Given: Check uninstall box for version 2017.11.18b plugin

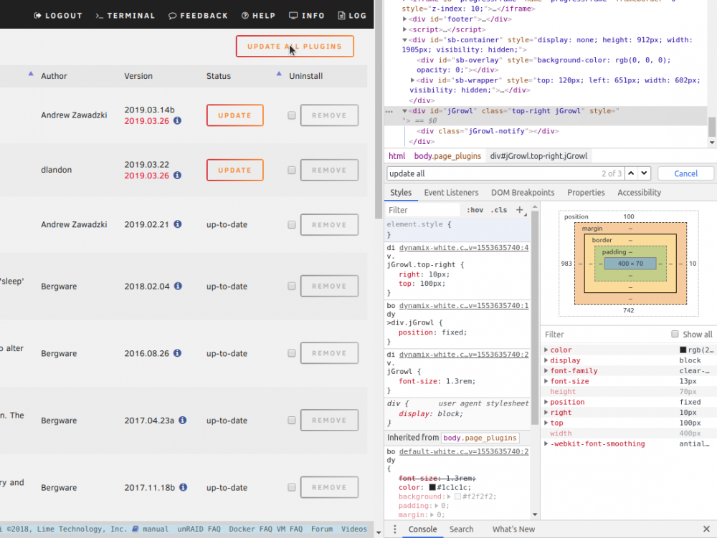Looking at the screenshot, I should (x=292, y=487).
